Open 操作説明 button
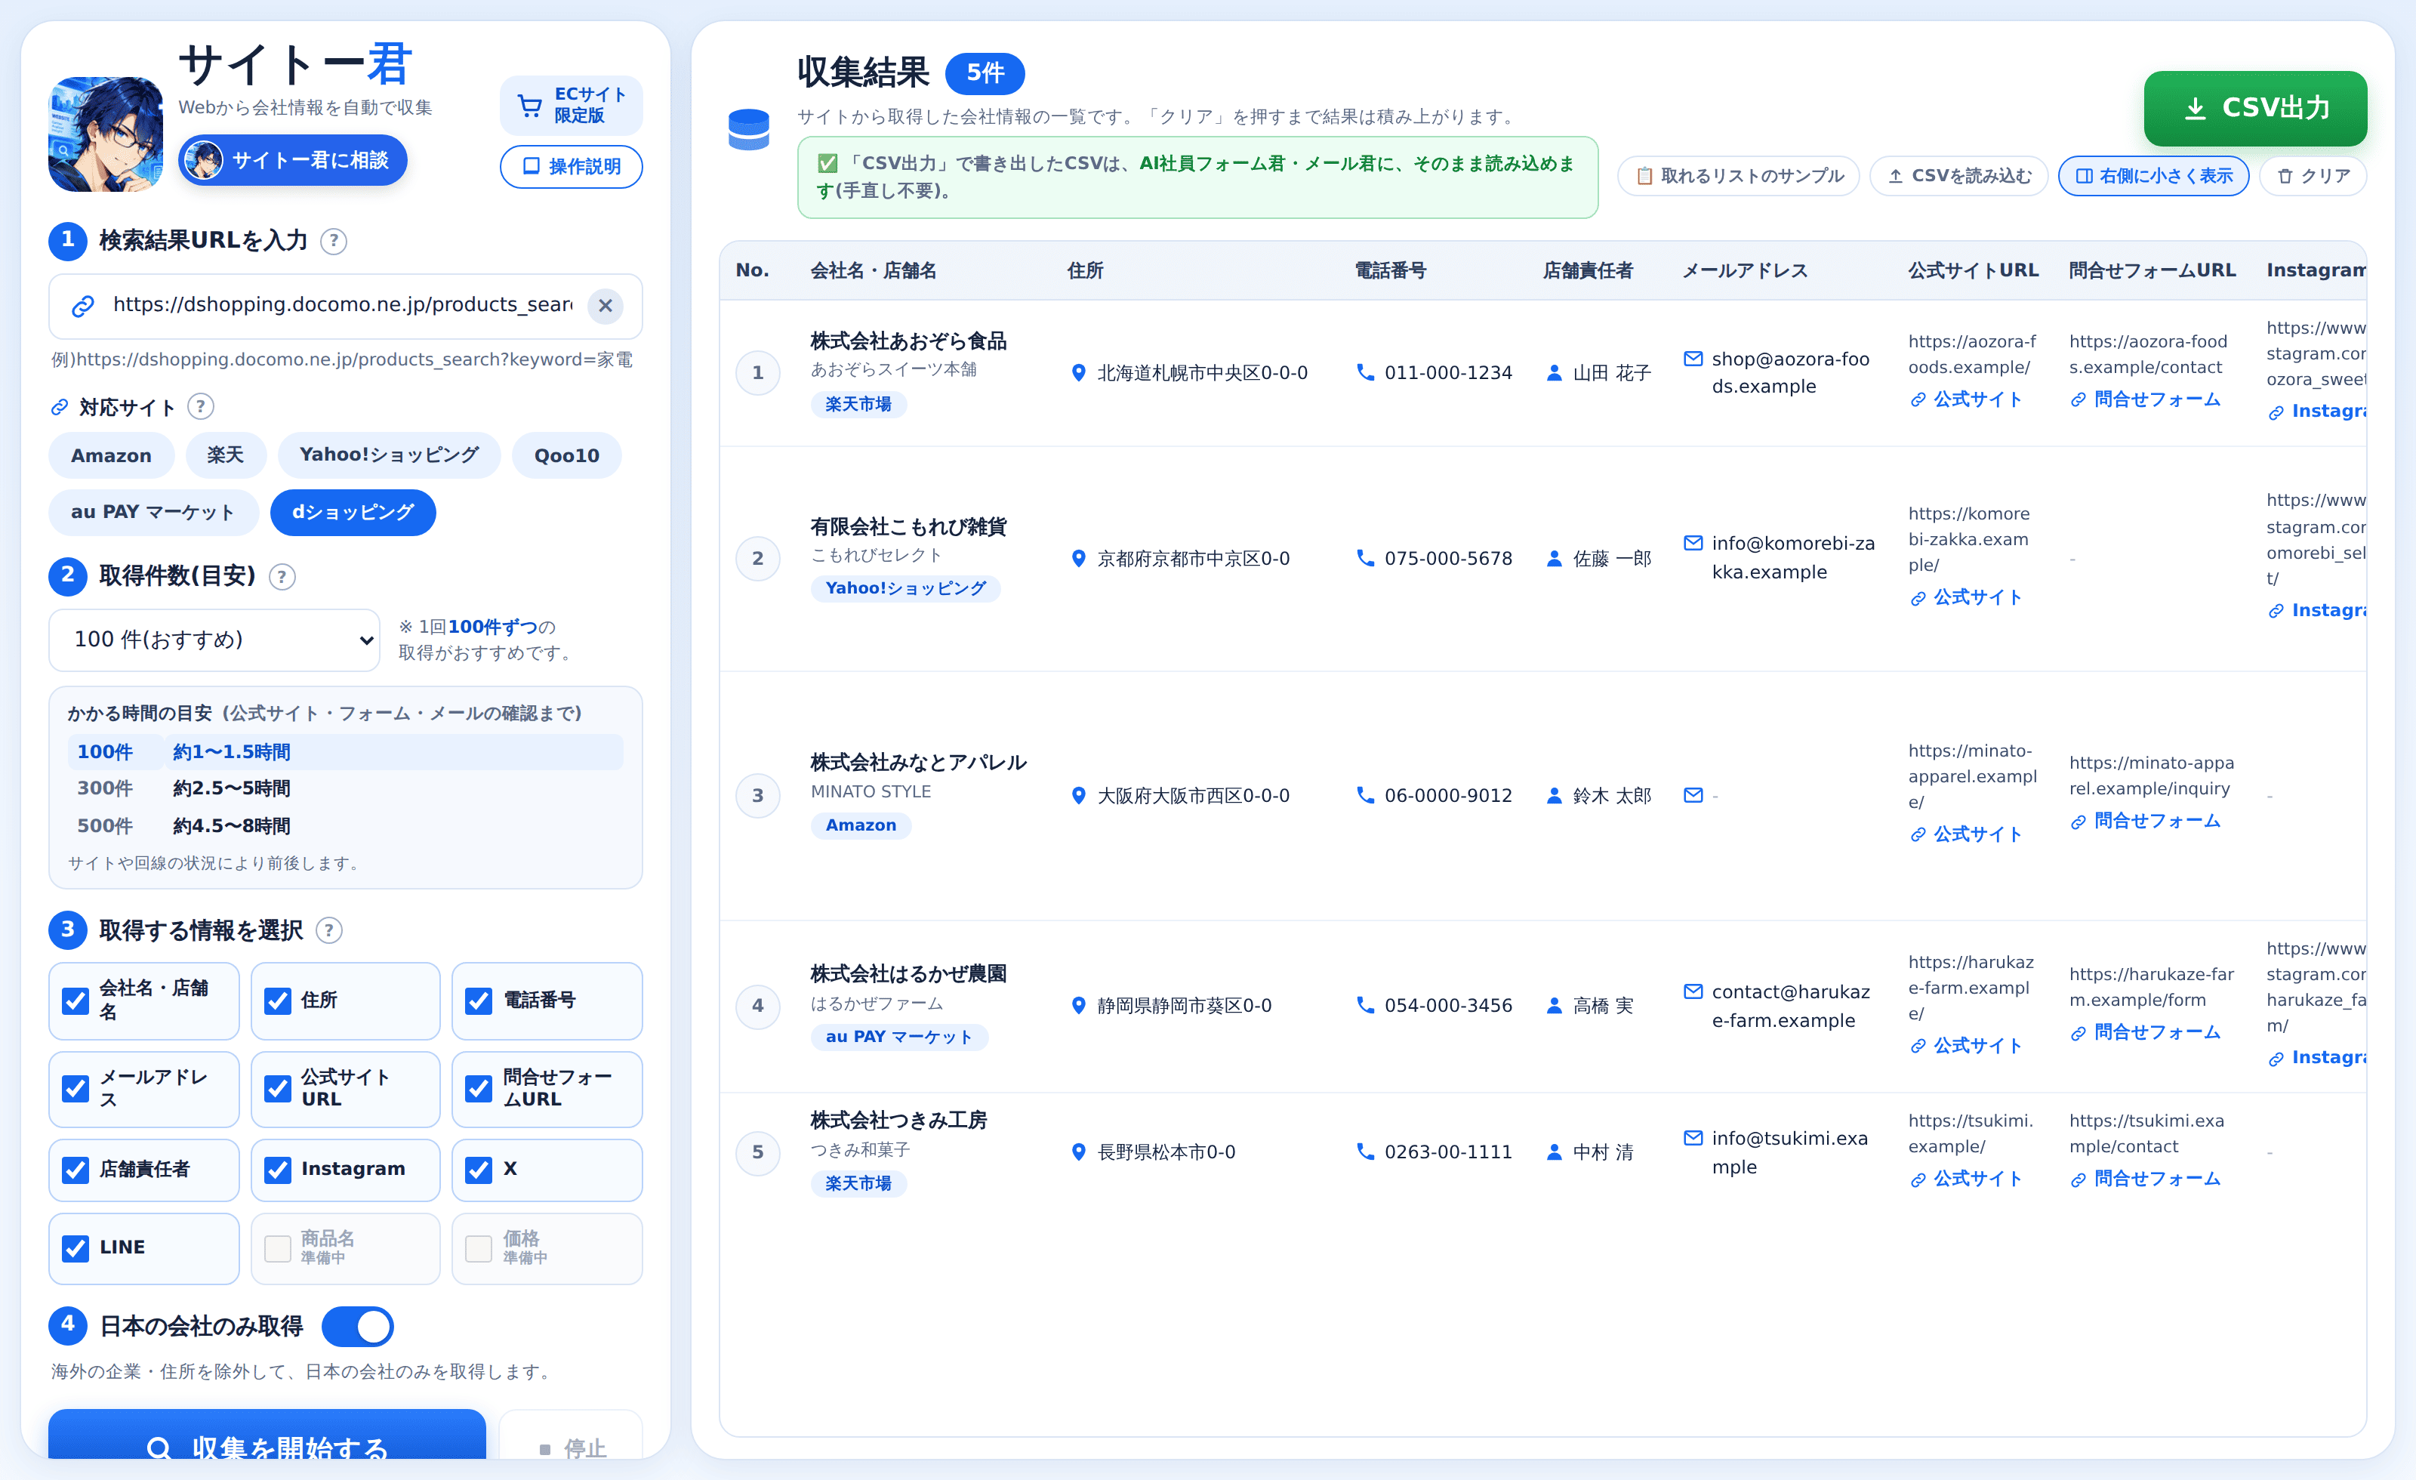The height and width of the screenshot is (1480, 2416). click(x=571, y=167)
